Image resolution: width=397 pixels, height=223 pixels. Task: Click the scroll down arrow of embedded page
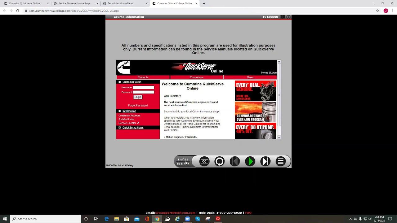(x=279, y=137)
